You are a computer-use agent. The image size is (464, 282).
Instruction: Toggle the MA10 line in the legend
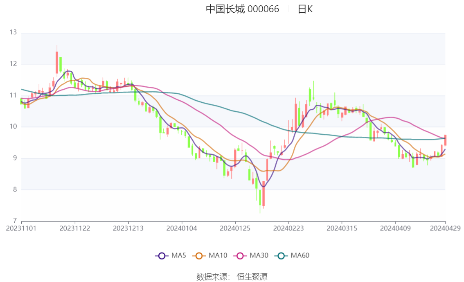click(210, 256)
